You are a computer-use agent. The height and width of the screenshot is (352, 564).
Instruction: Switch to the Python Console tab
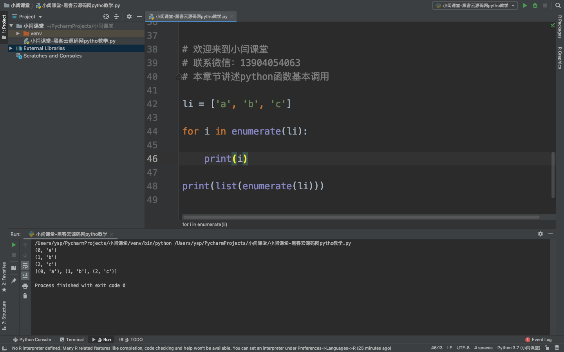(32, 339)
